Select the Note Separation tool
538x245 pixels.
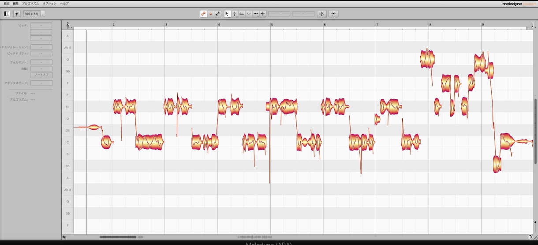click(263, 14)
